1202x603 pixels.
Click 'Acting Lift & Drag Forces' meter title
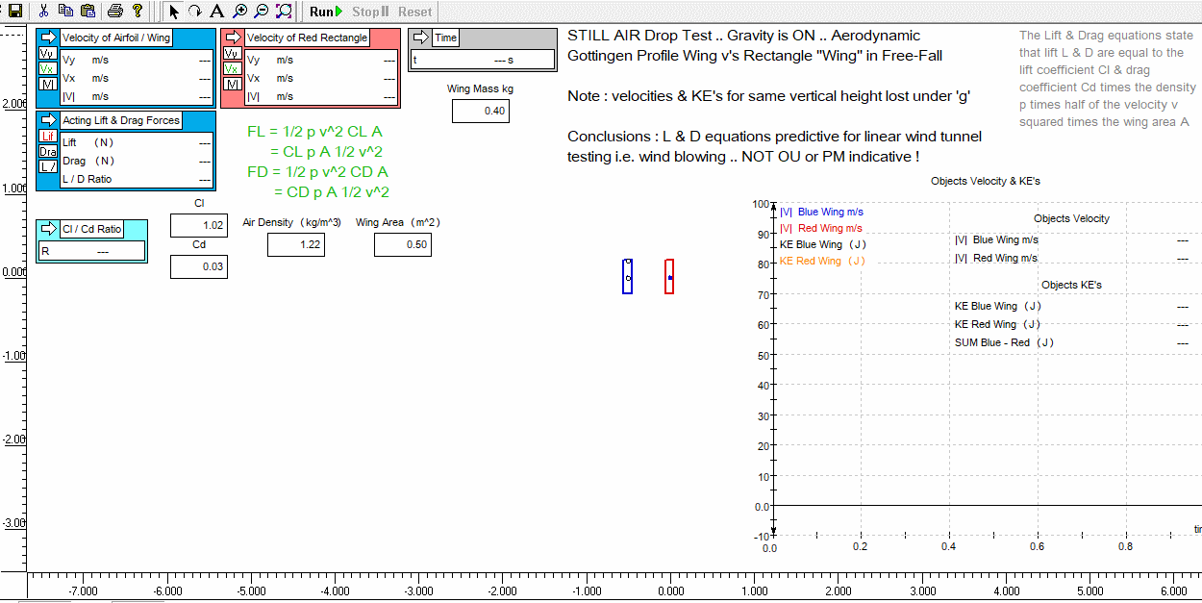tap(121, 120)
